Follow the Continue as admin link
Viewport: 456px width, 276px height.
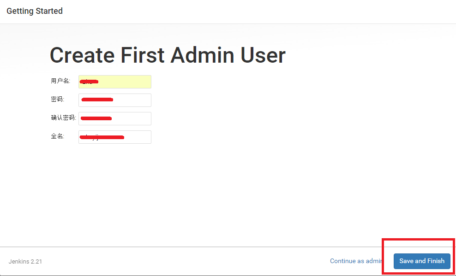click(356, 261)
